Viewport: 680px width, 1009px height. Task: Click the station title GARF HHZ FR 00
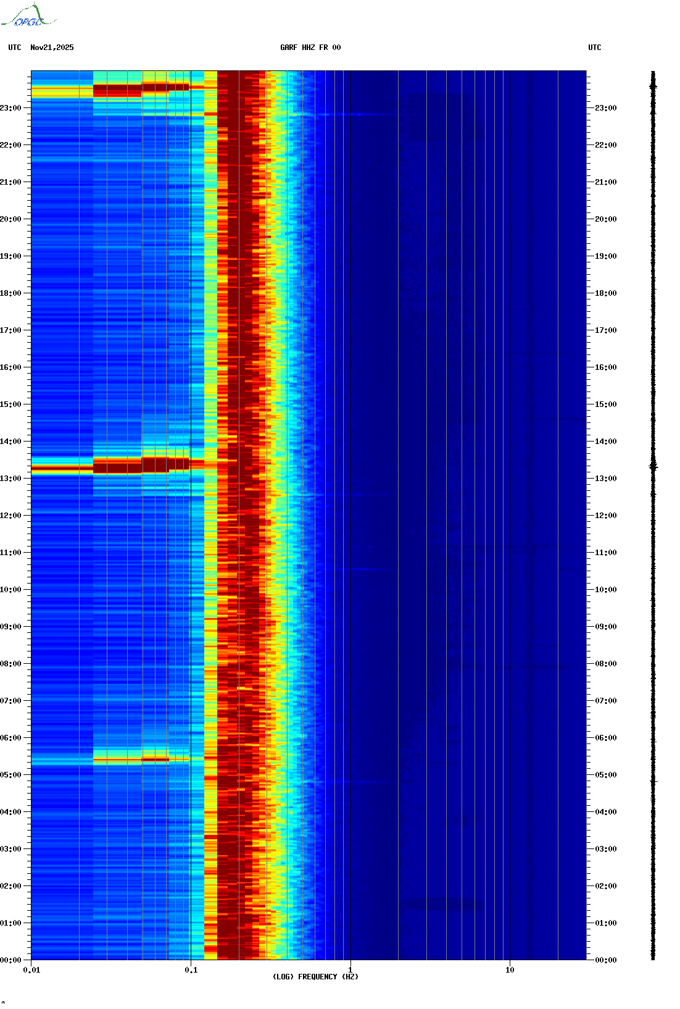pos(310,48)
